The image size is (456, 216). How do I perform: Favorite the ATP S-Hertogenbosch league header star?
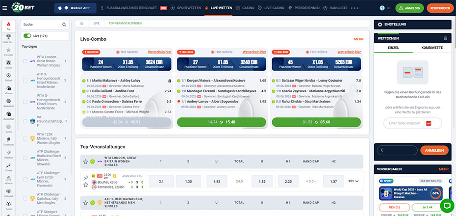(x=85, y=203)
